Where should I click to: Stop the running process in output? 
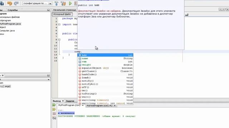[x=54, y=114]
